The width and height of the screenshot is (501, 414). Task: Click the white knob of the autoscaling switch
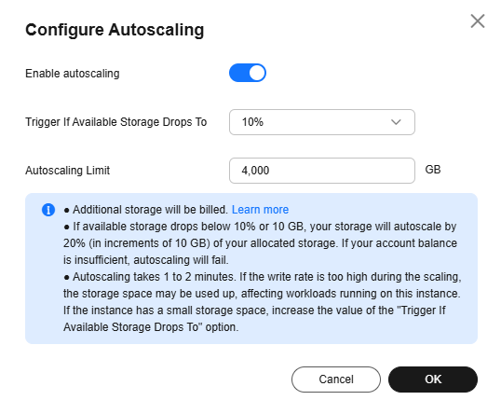click(x=257, y=73)
